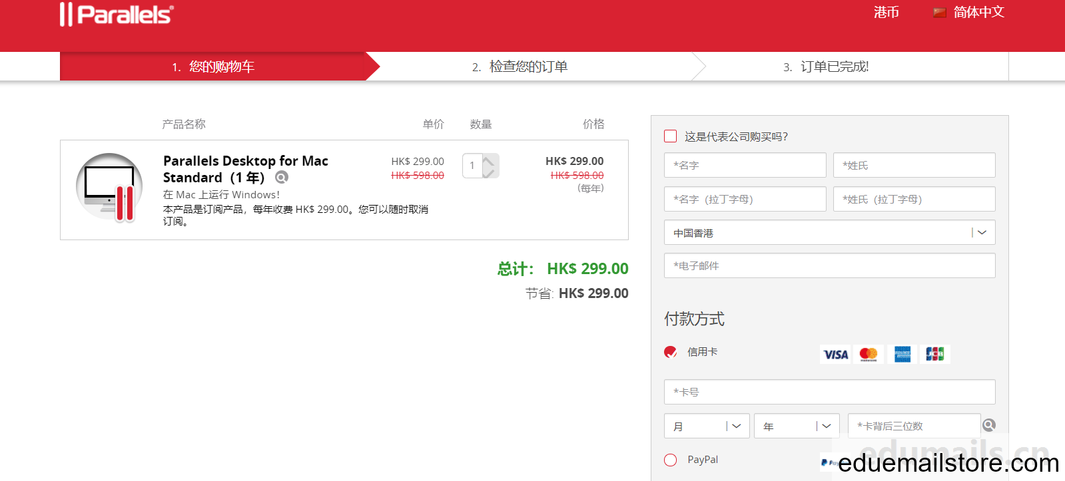The image size is (1065, 481).
Task: Click Parallels Desktop for Mac Standard title
Action: click(246, 169)
